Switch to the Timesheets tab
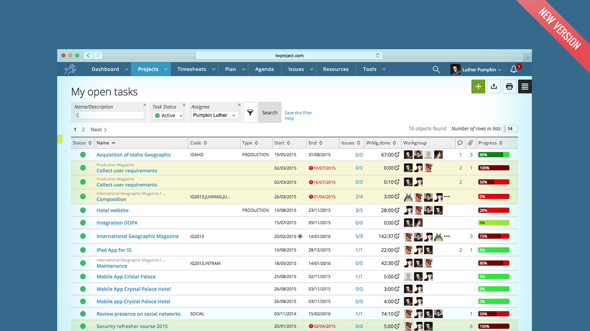The image size is (590, 331). pyautogui.click(x=191, y=69)
